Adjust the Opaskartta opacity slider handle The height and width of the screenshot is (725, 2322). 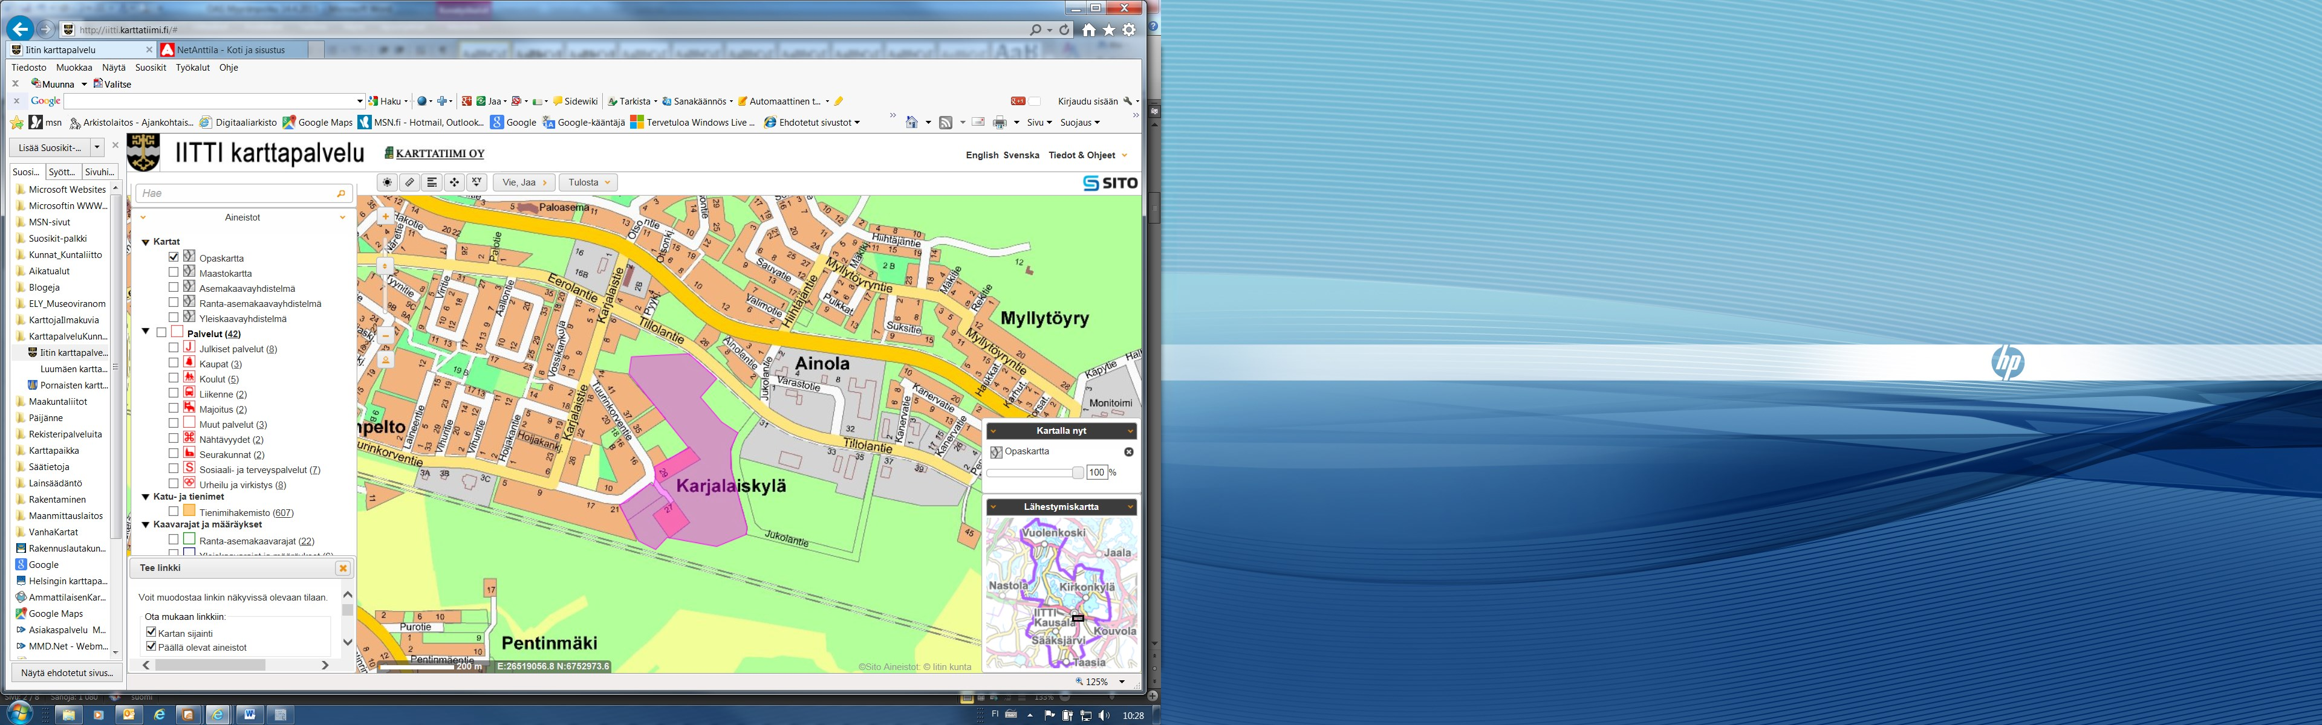tap(1077, 473)
